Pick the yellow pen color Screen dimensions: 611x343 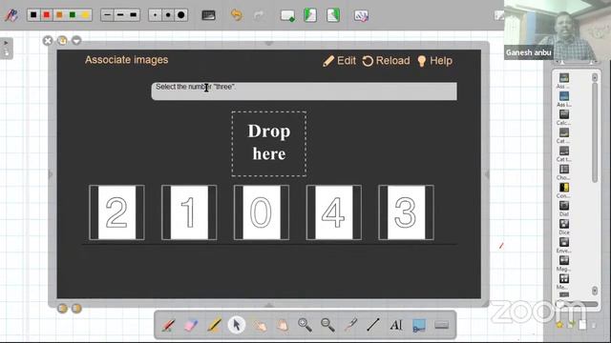pos(85,15)
